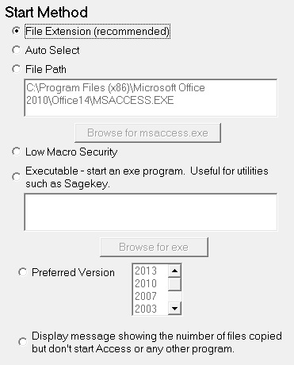
Task: Enable the Low Macro Security option
Action: (x=16, y=152)
